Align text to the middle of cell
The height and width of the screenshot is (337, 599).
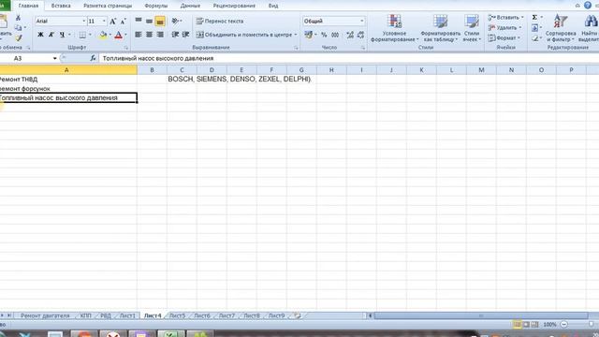tap(149, 21)
